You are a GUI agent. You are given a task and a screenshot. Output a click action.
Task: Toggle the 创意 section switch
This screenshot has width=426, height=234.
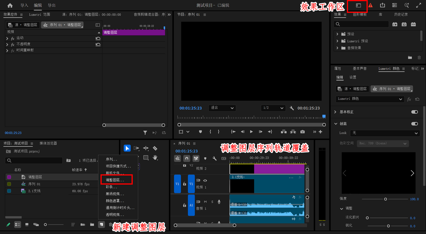click(415, 124)
